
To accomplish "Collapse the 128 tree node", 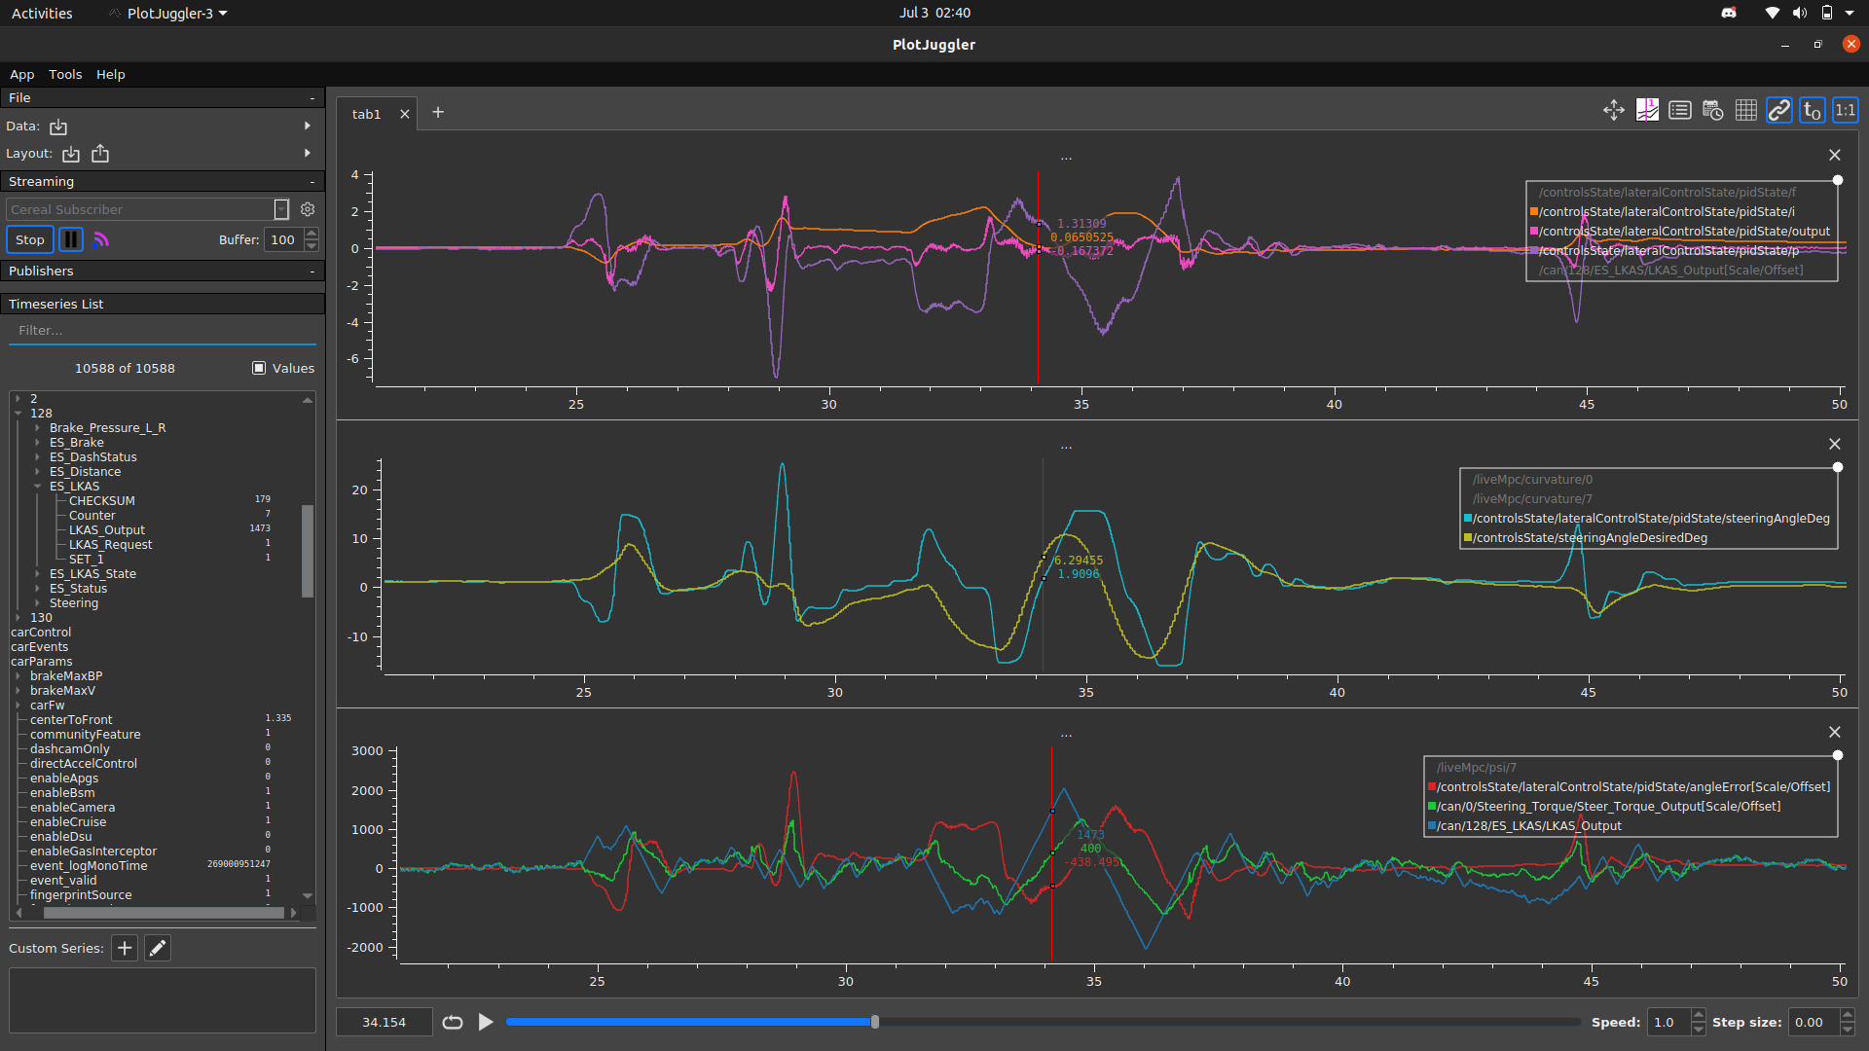I will coord(18,414).
